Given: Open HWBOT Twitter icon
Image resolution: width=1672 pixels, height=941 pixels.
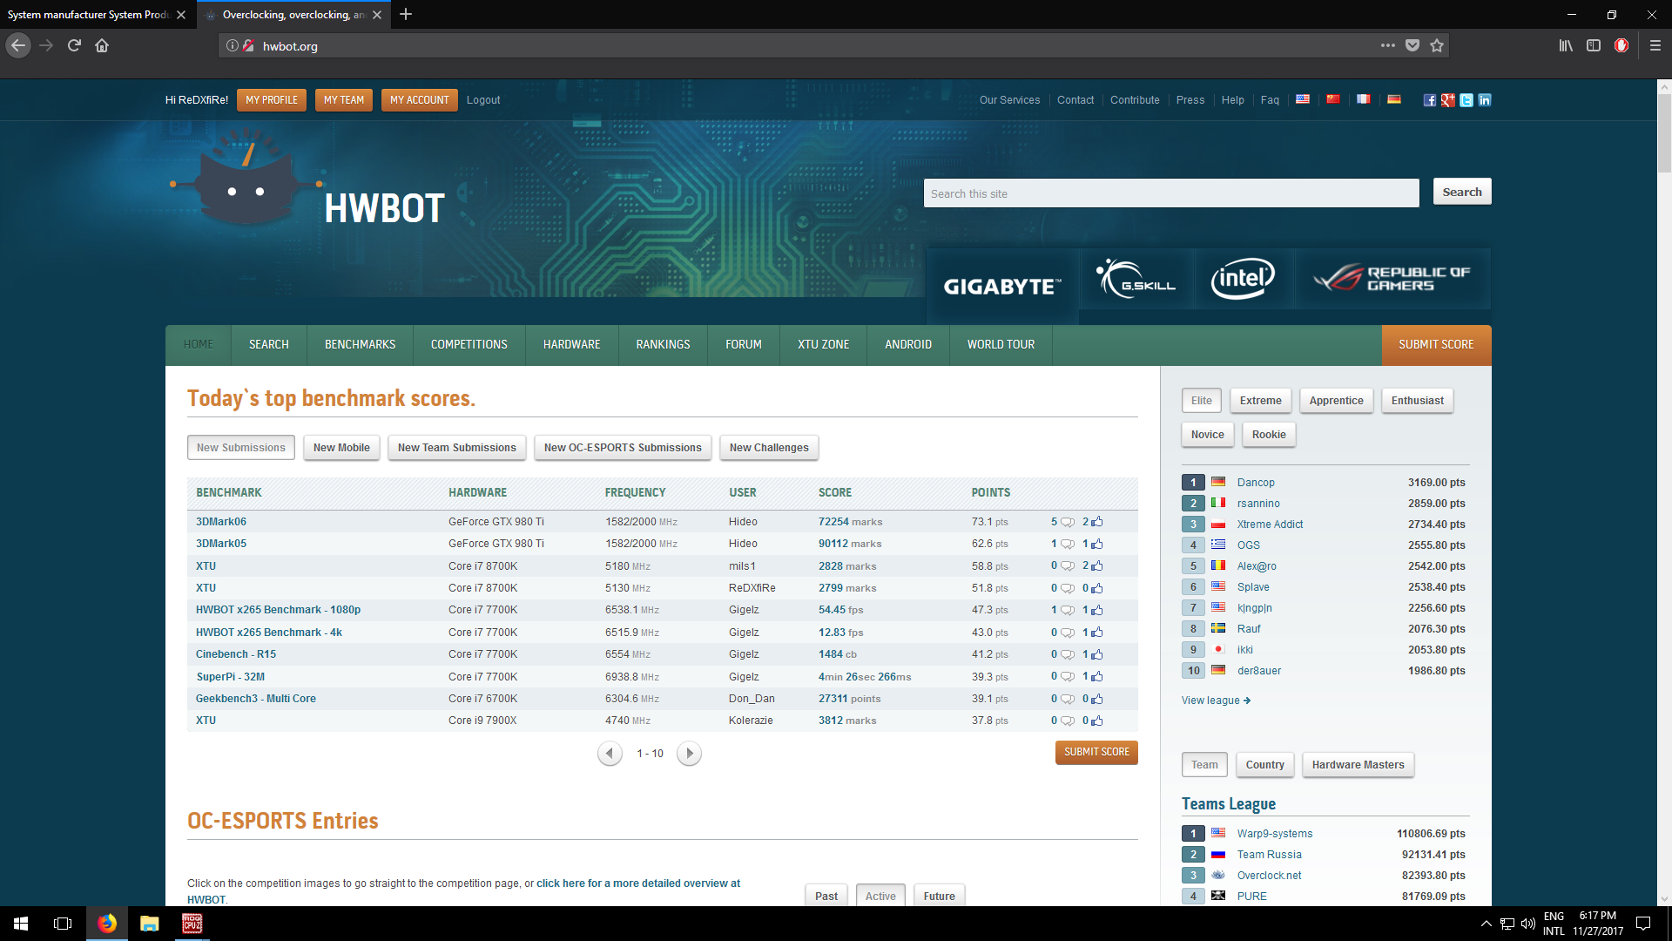Looking at the screenshot, I should (x=1466, y=100).
